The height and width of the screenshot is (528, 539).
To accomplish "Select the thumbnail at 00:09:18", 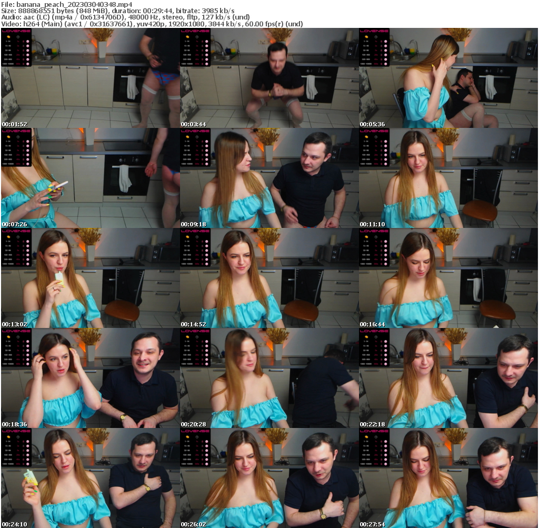I will tap(269, 178).
